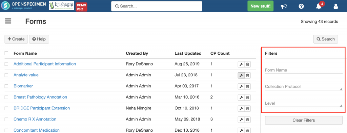Screen dimensions: 347x133
Task: Click the CP Count column header
Action: click(220, 53)
